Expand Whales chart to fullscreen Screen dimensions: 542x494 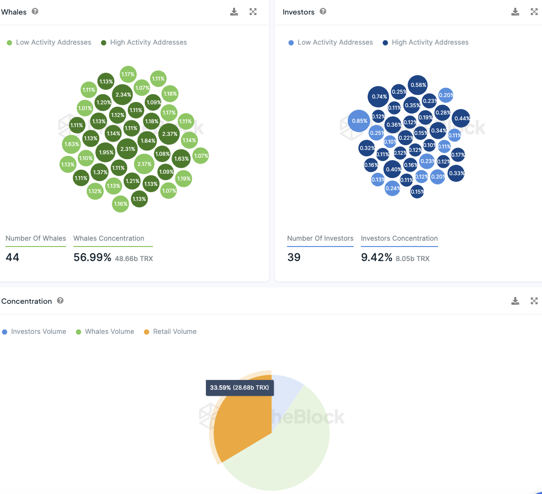tap(253, 12)
